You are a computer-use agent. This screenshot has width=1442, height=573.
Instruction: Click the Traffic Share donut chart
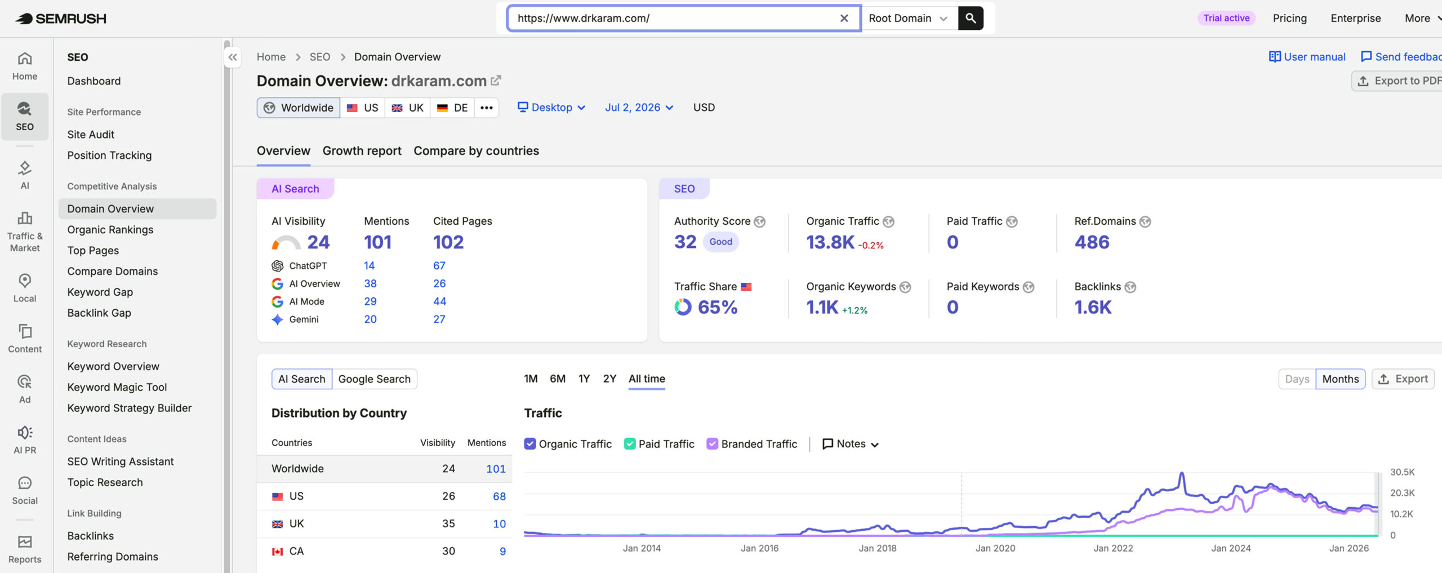(x=683, y=307)
